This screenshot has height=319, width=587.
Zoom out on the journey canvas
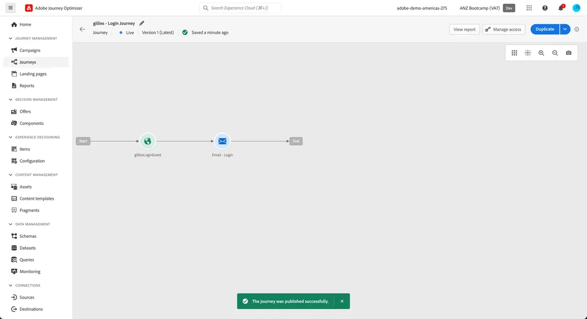coord(555,53)
